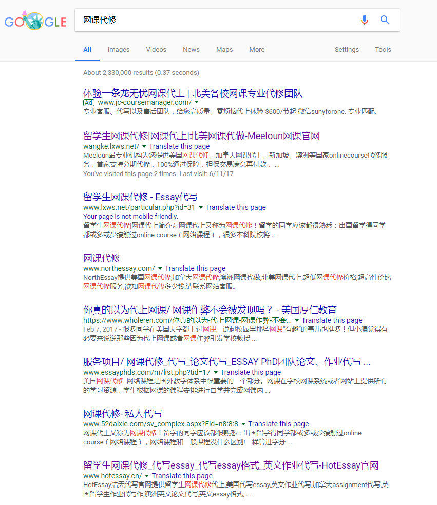Translate the wangke.lxws.net result page
The image size is (437, 505).
(x=179, y=146)
